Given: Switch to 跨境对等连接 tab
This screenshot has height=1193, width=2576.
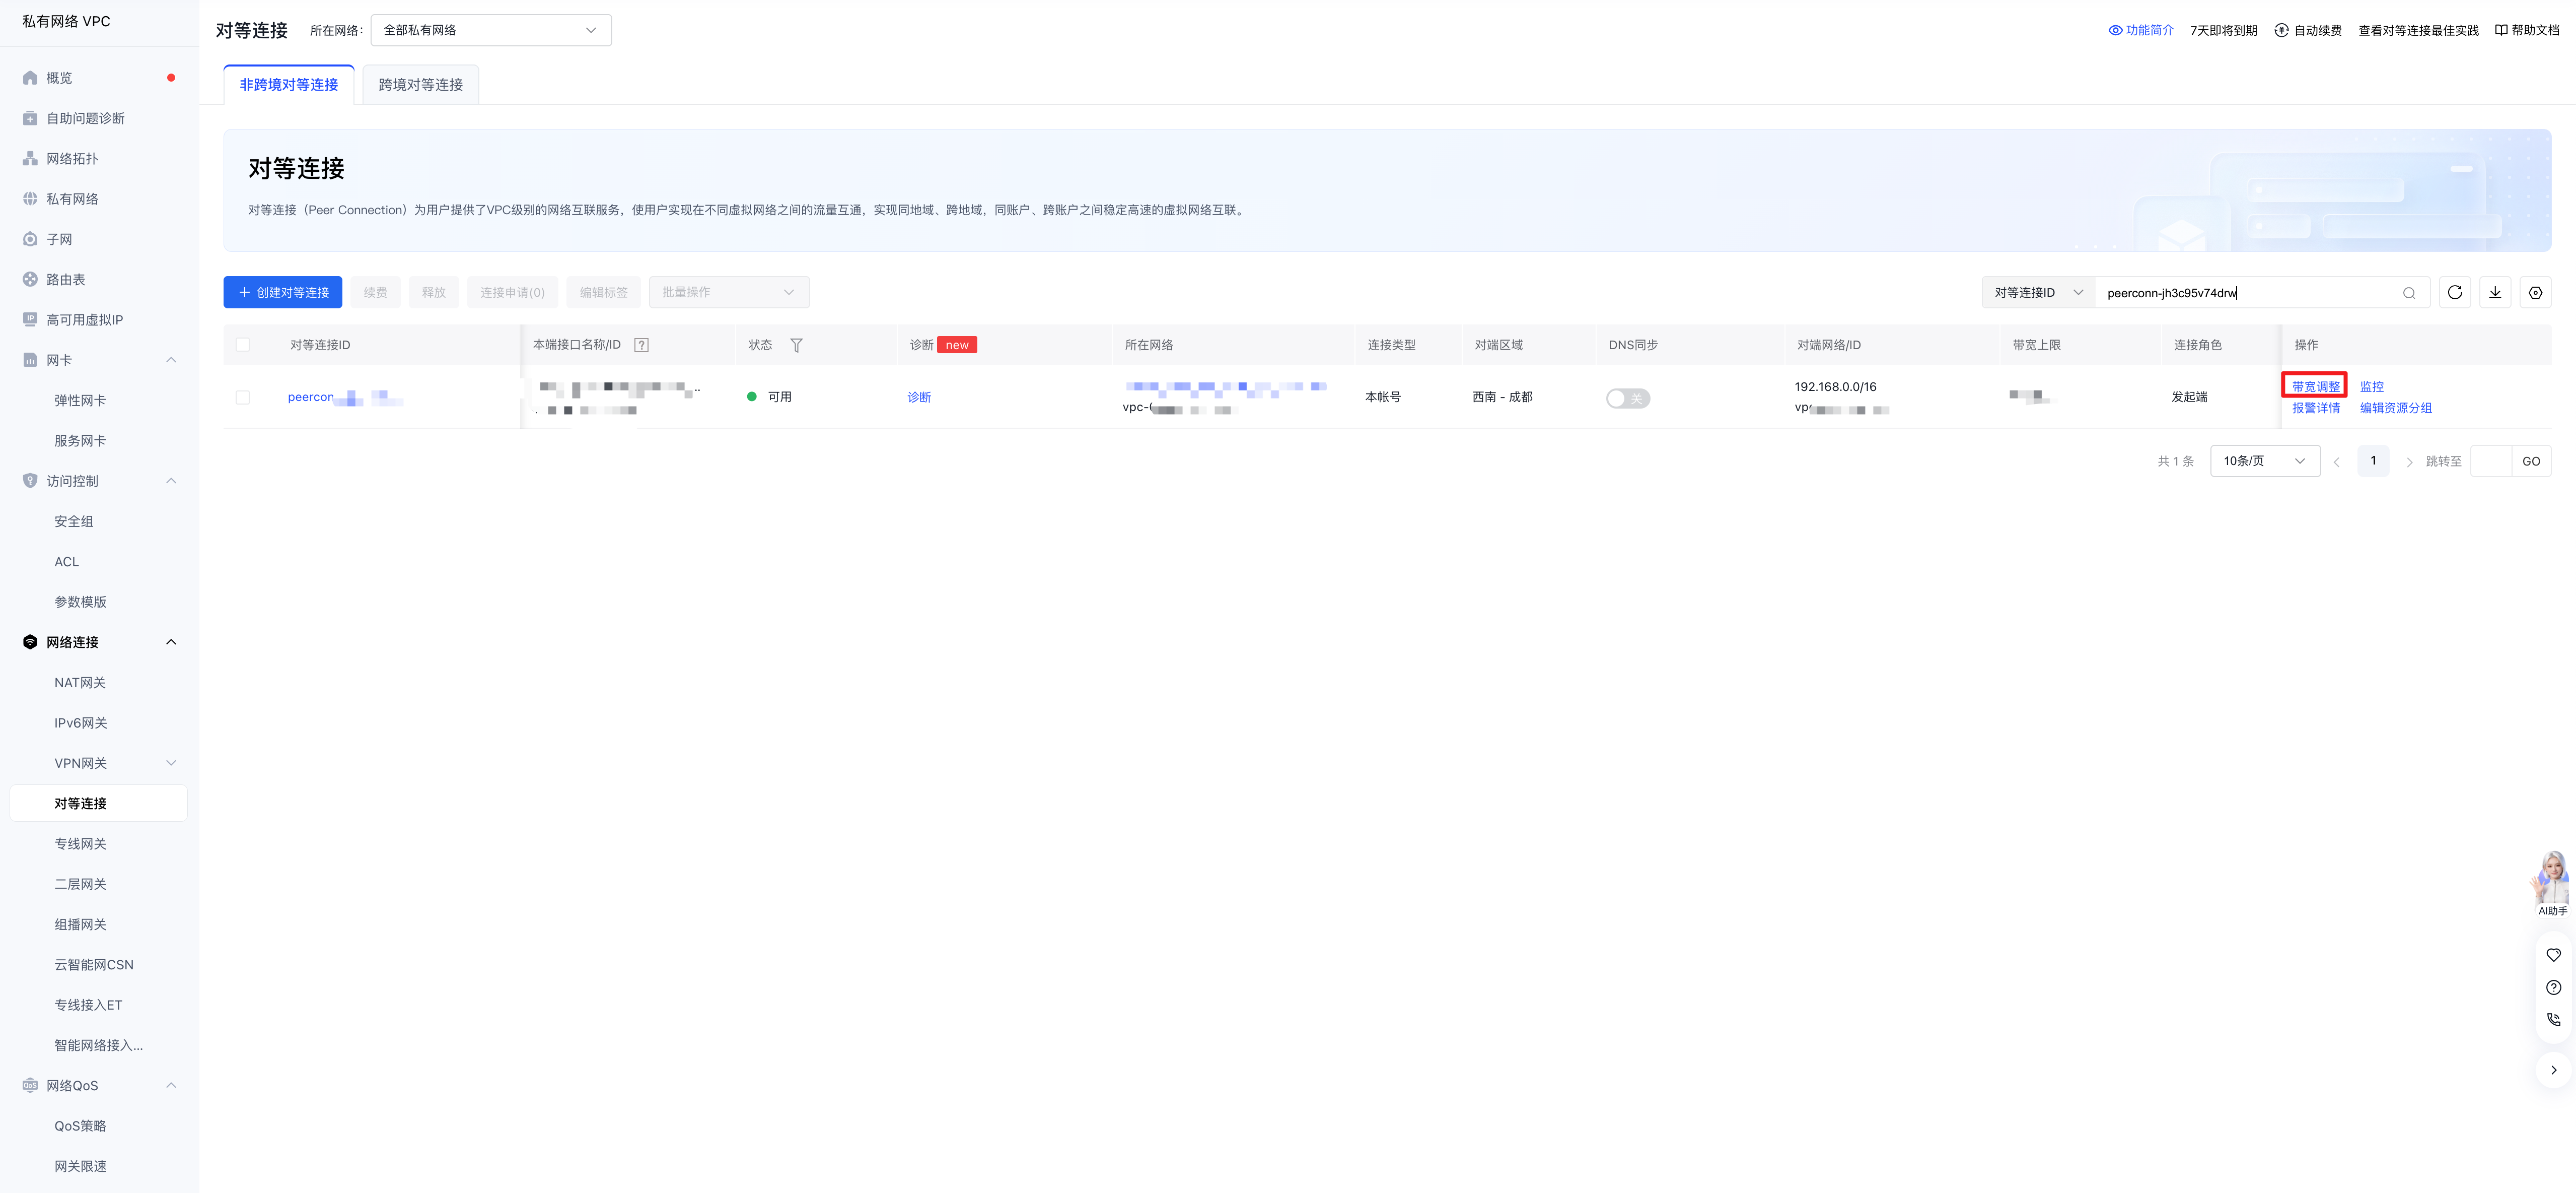Looking at the screenshot, I should point(421,85).
